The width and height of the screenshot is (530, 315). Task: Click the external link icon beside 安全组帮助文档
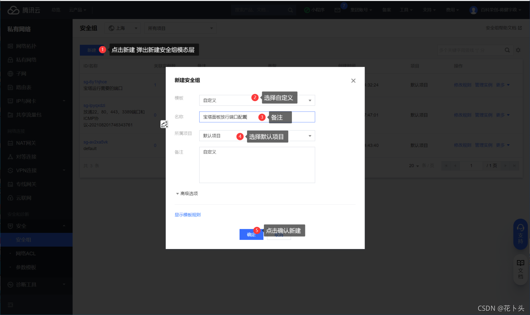(520, 28)
